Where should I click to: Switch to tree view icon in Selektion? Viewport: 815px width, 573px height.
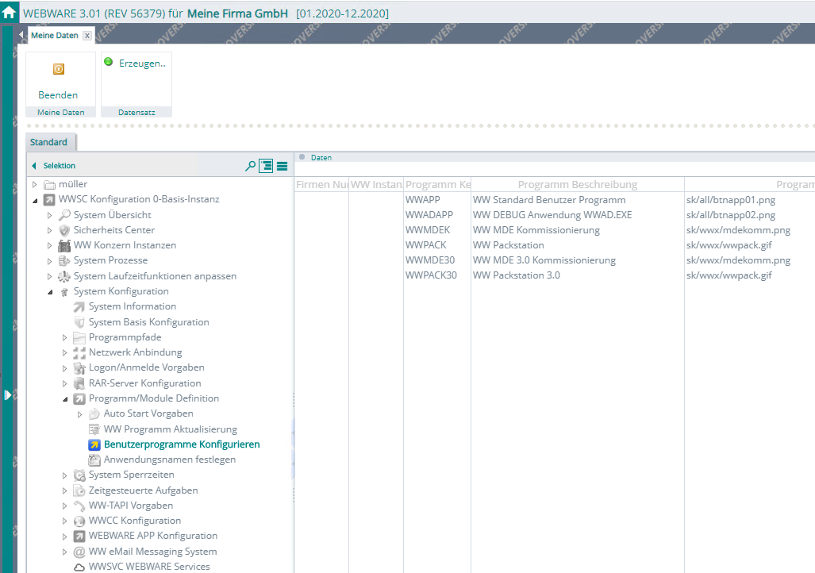(266, 166)
